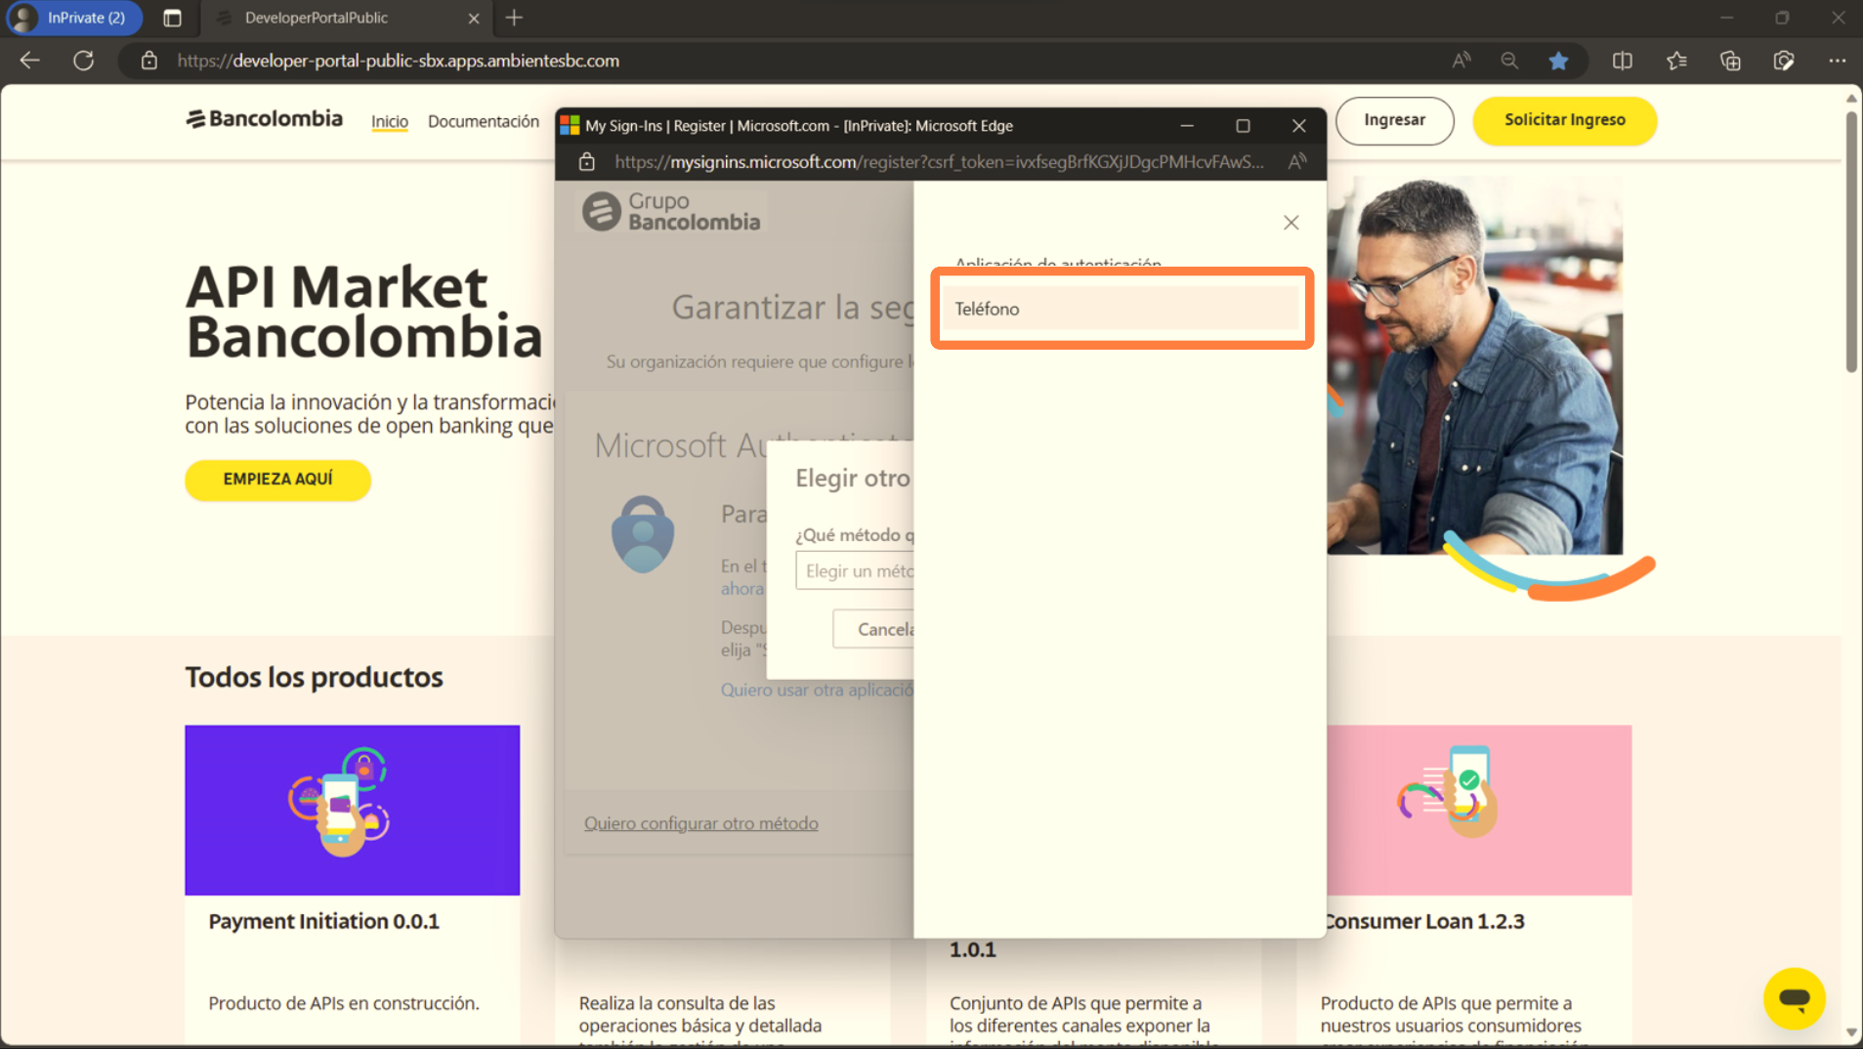The height and width of the screenshot is (1049, 1863).
Task: Click the mysignins.microsoft.com address bar
Action: click(939, 162)
